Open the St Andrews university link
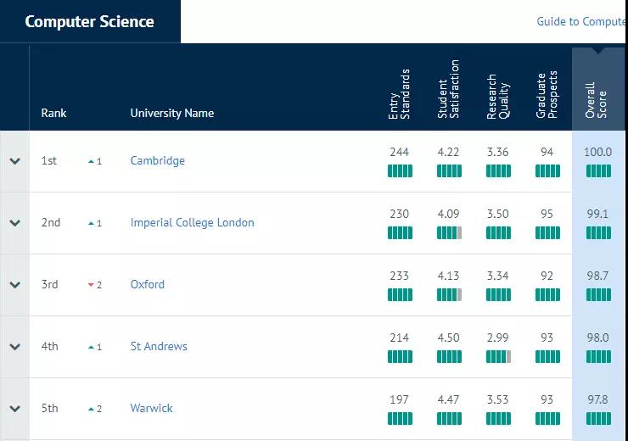The width and height of the screenshot is (628, 441). point(159,346)
